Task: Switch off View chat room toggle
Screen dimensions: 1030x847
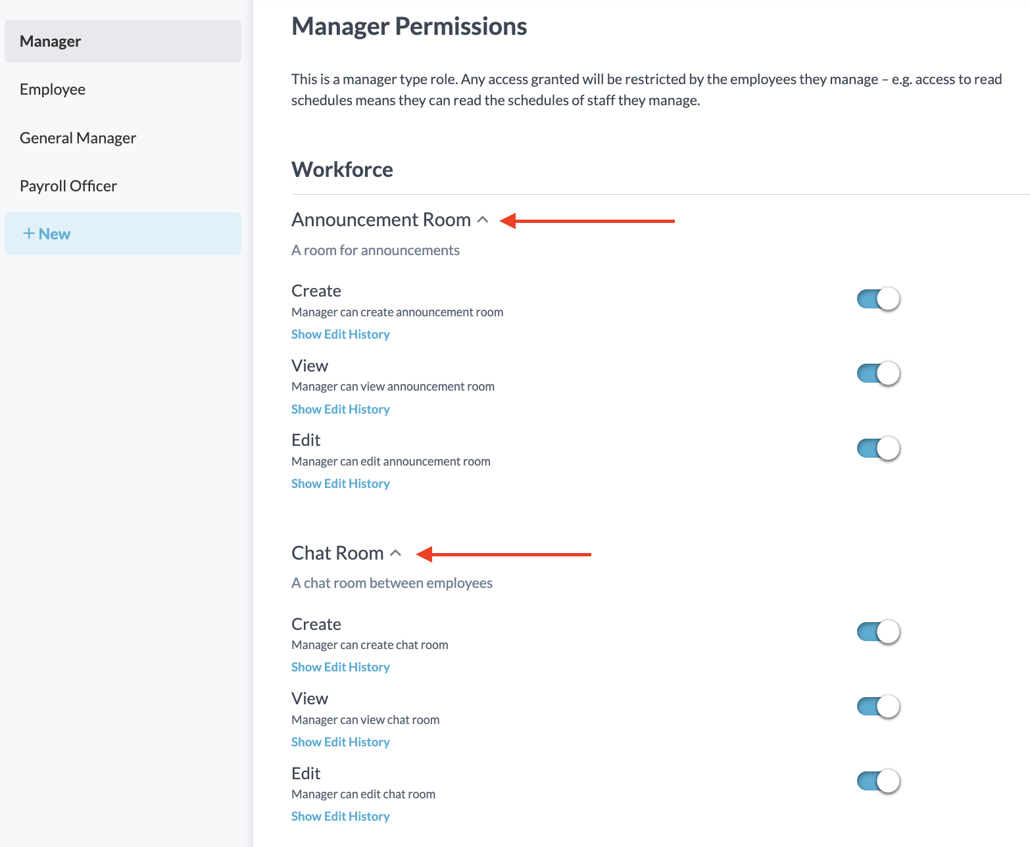Action: coord(878,707)
